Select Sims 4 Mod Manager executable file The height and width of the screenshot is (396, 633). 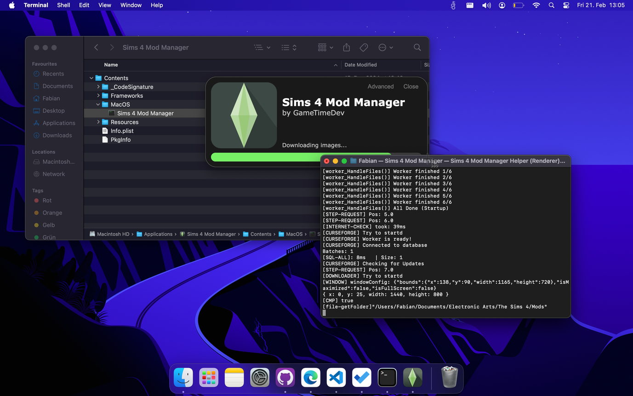[145, 113]
